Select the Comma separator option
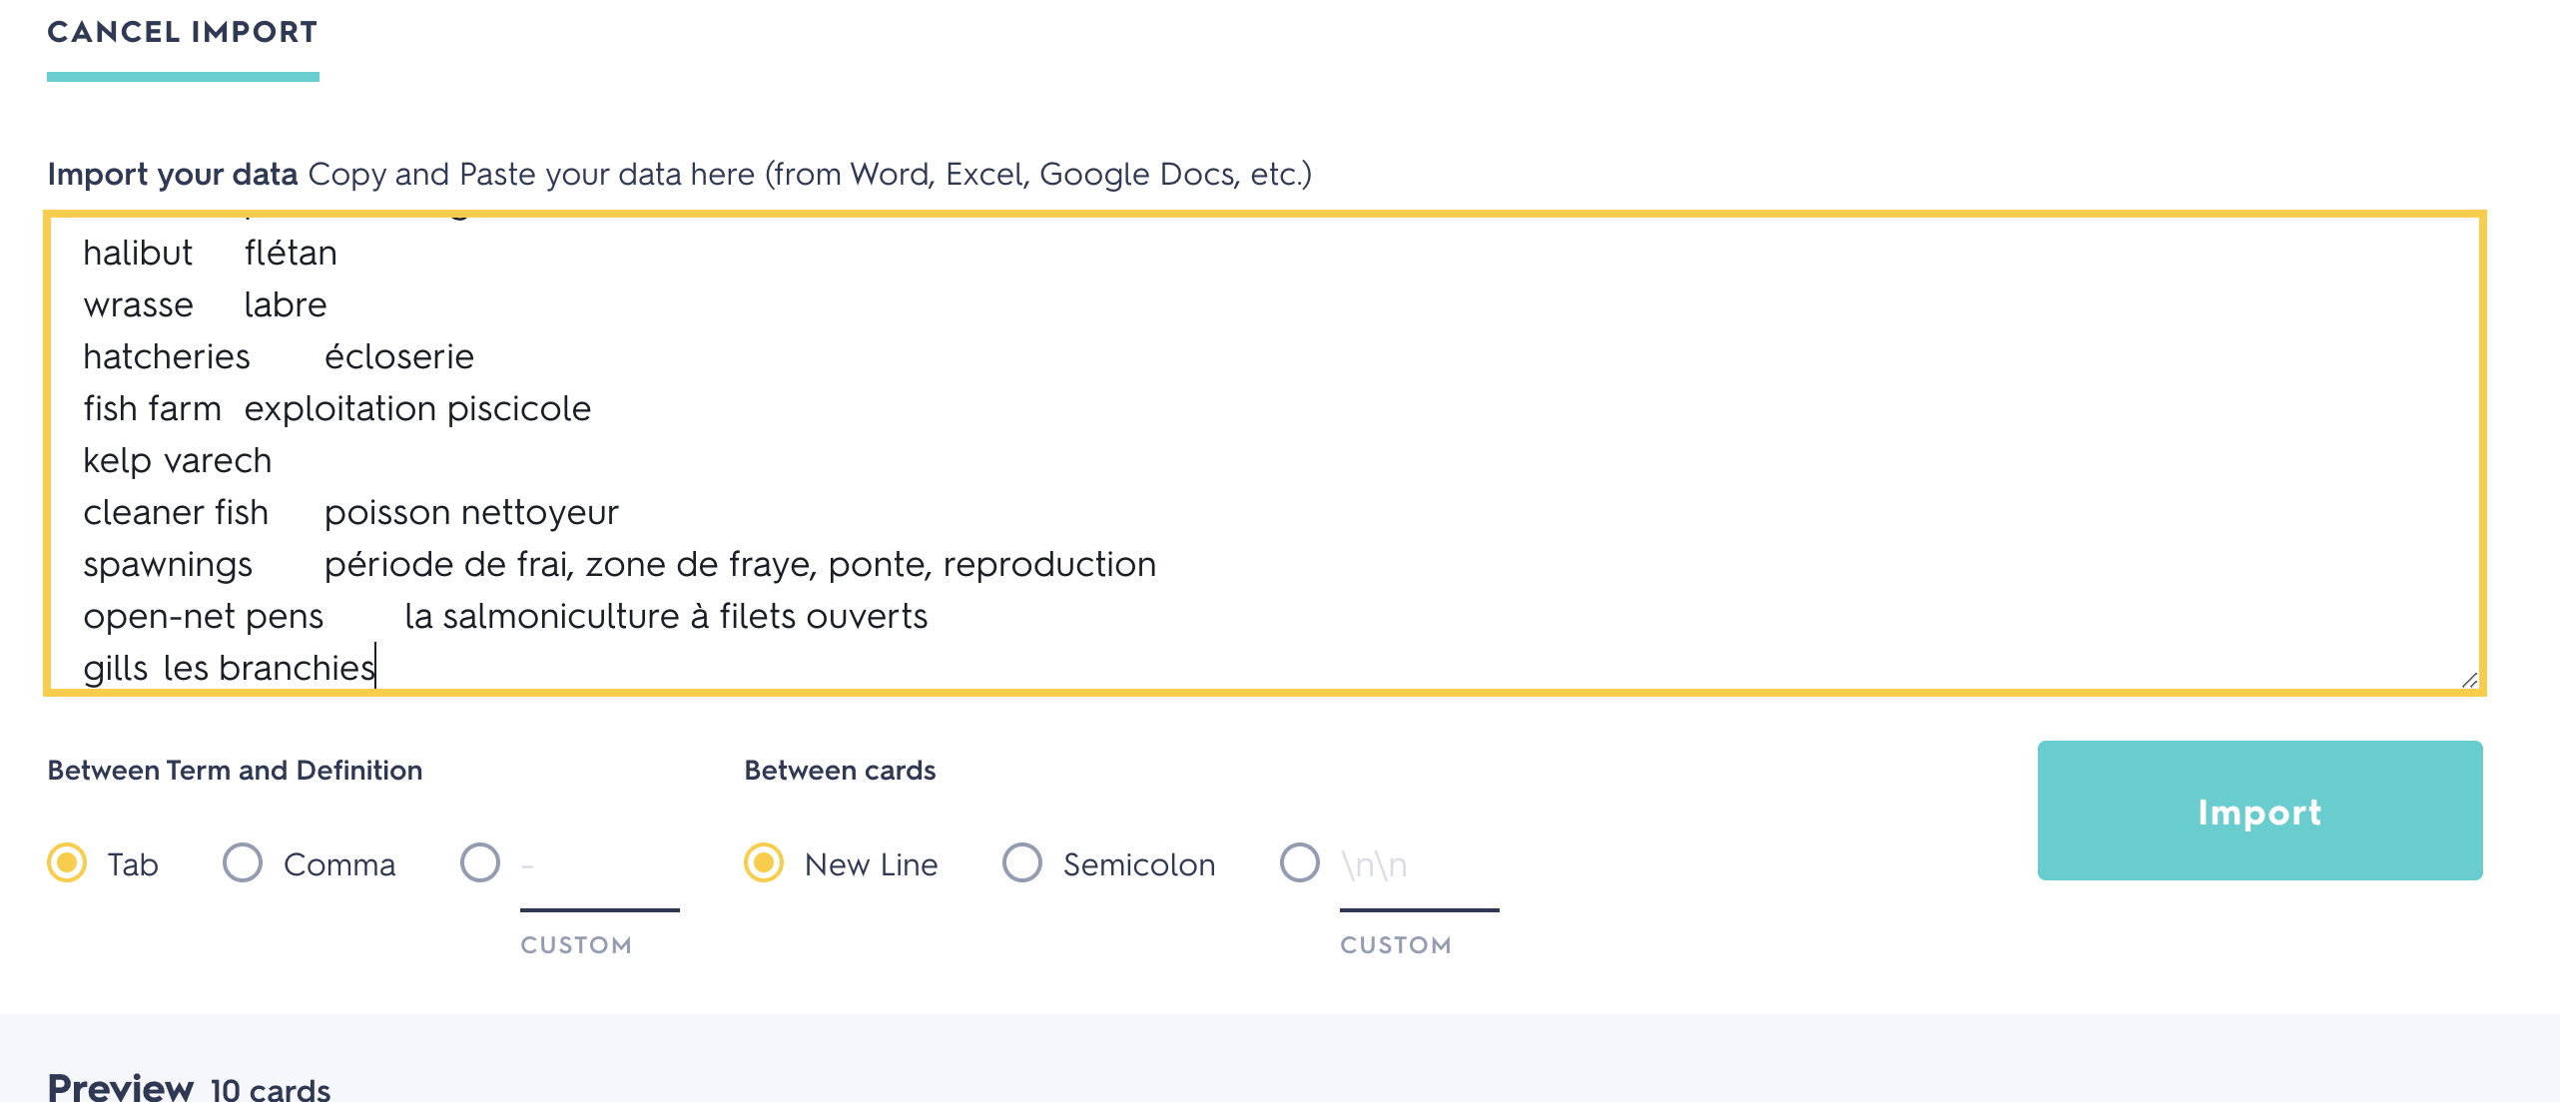2560x1102 pixels. (x=243, y=863)
